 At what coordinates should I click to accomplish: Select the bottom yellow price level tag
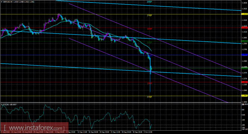[244, 96]
